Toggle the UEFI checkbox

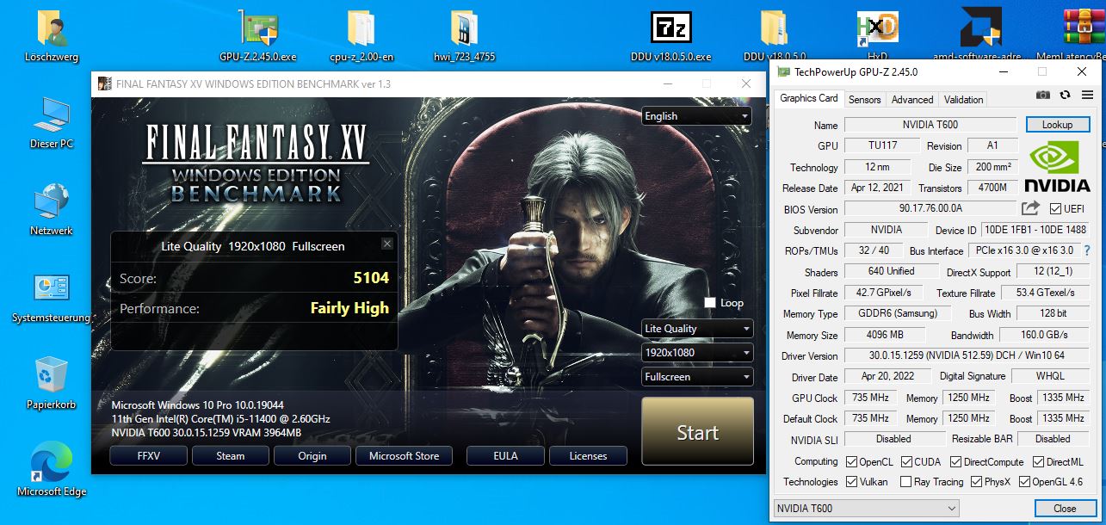coord(1056,209)
